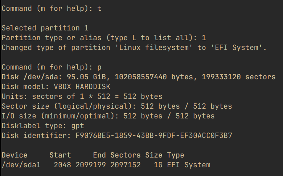Click the 'Type' column header

pos(176,155)
